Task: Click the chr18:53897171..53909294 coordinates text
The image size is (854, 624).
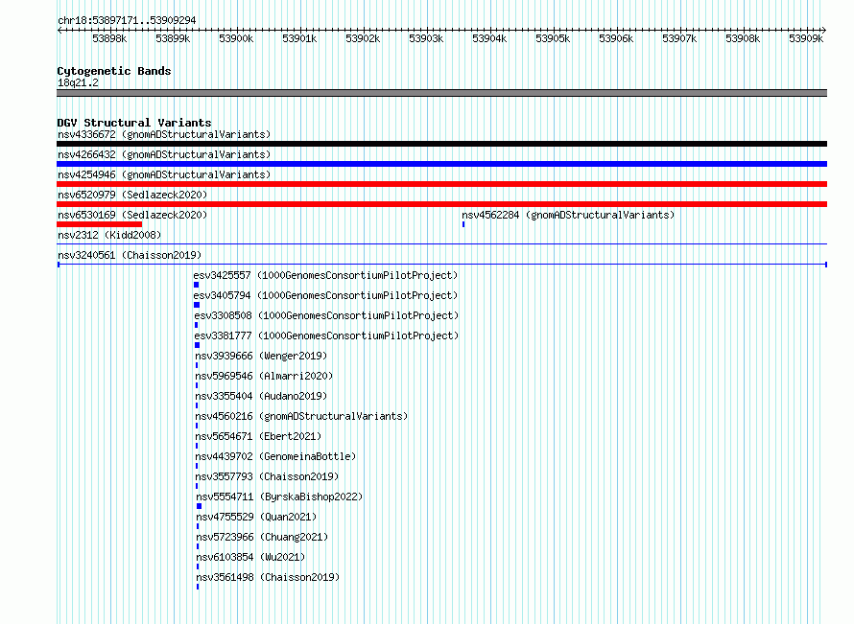Action: tap(127, 20)
